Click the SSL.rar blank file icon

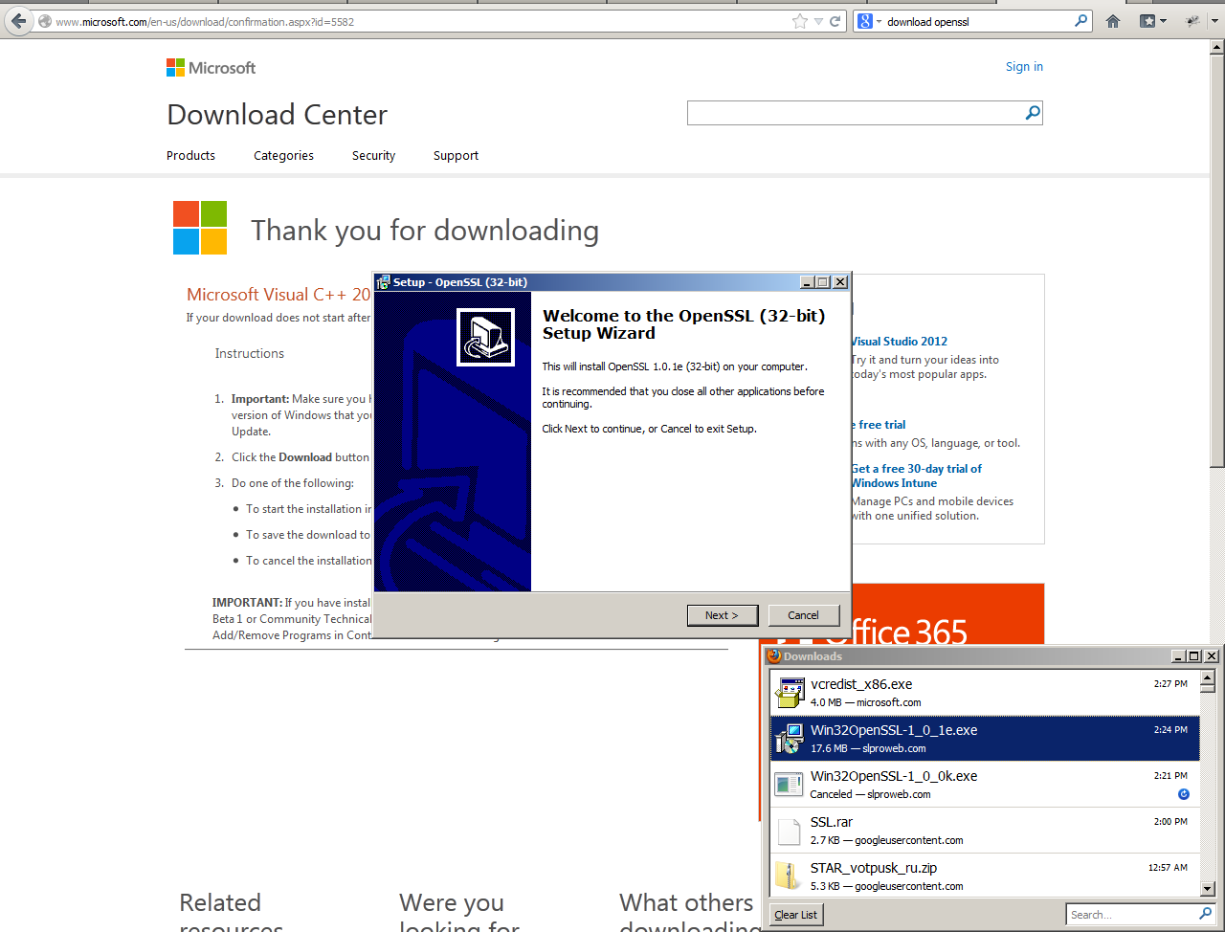tap(790, 831)
